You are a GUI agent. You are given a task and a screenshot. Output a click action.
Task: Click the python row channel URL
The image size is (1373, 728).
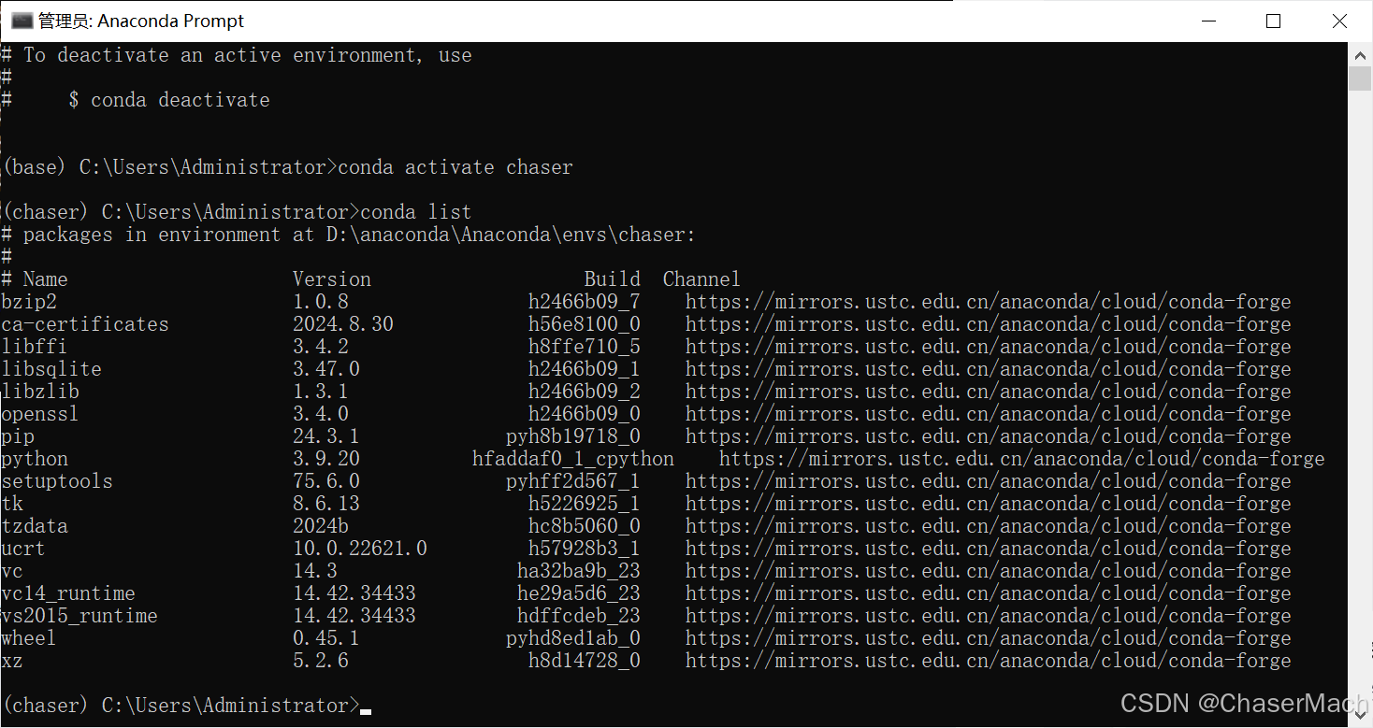pyautogui.click(x=1022, y=459)
